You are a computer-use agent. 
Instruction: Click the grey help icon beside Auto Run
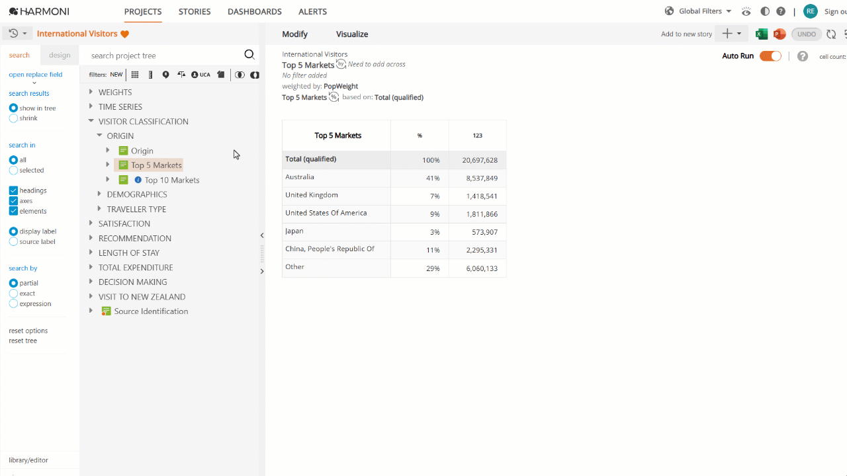[x=803, y=56]
